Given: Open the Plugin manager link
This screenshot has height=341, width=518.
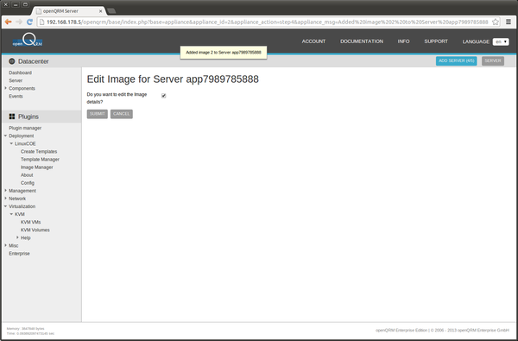Looking at the screenshot, I should pyautogui.click(x=25, y=128).
